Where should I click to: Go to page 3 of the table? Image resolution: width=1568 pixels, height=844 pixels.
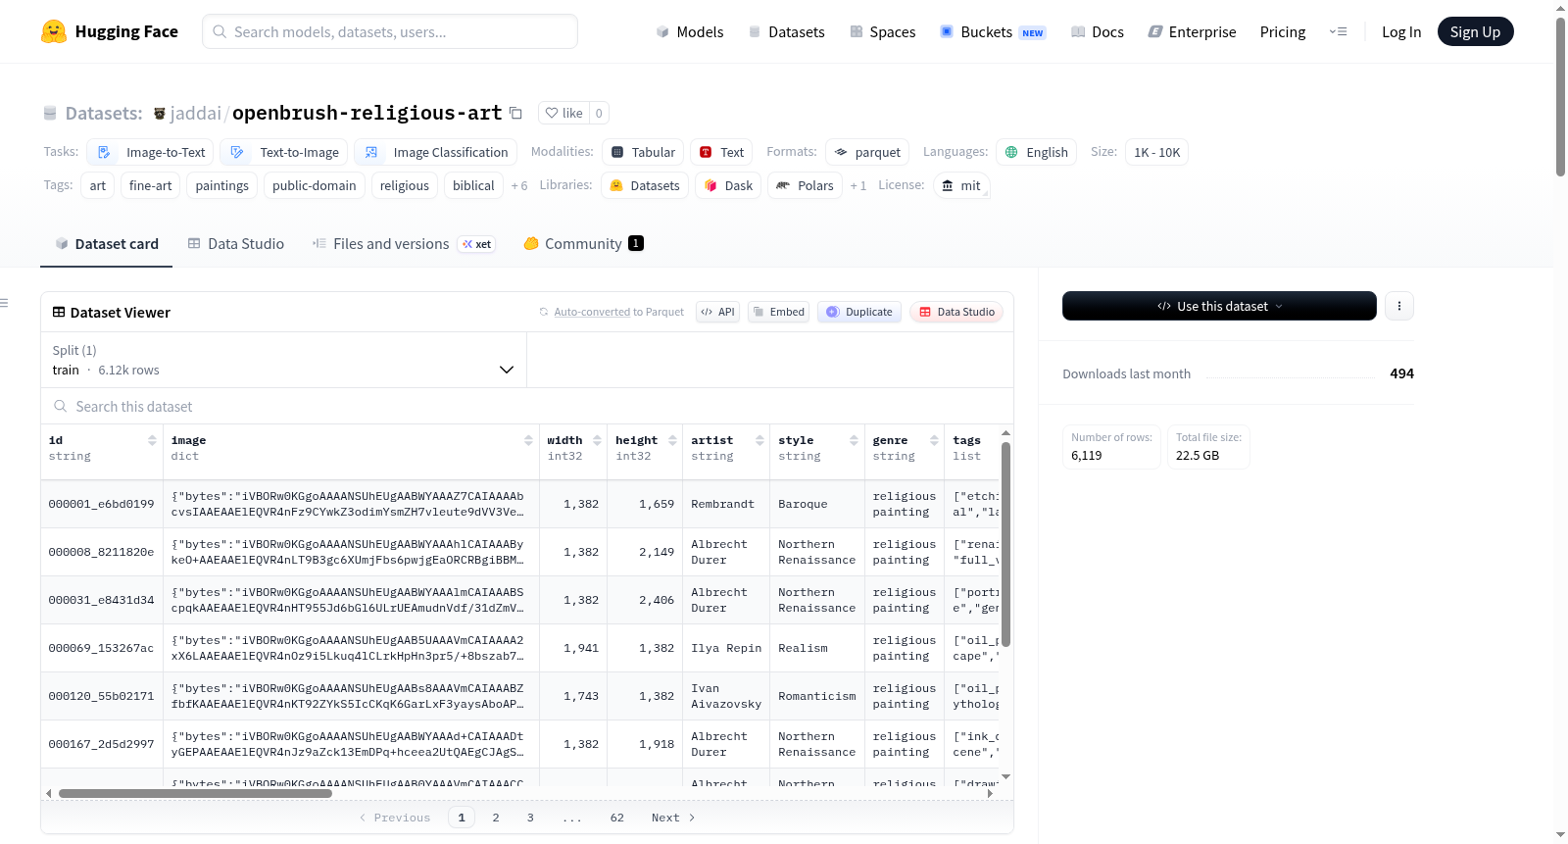[530, 818]
